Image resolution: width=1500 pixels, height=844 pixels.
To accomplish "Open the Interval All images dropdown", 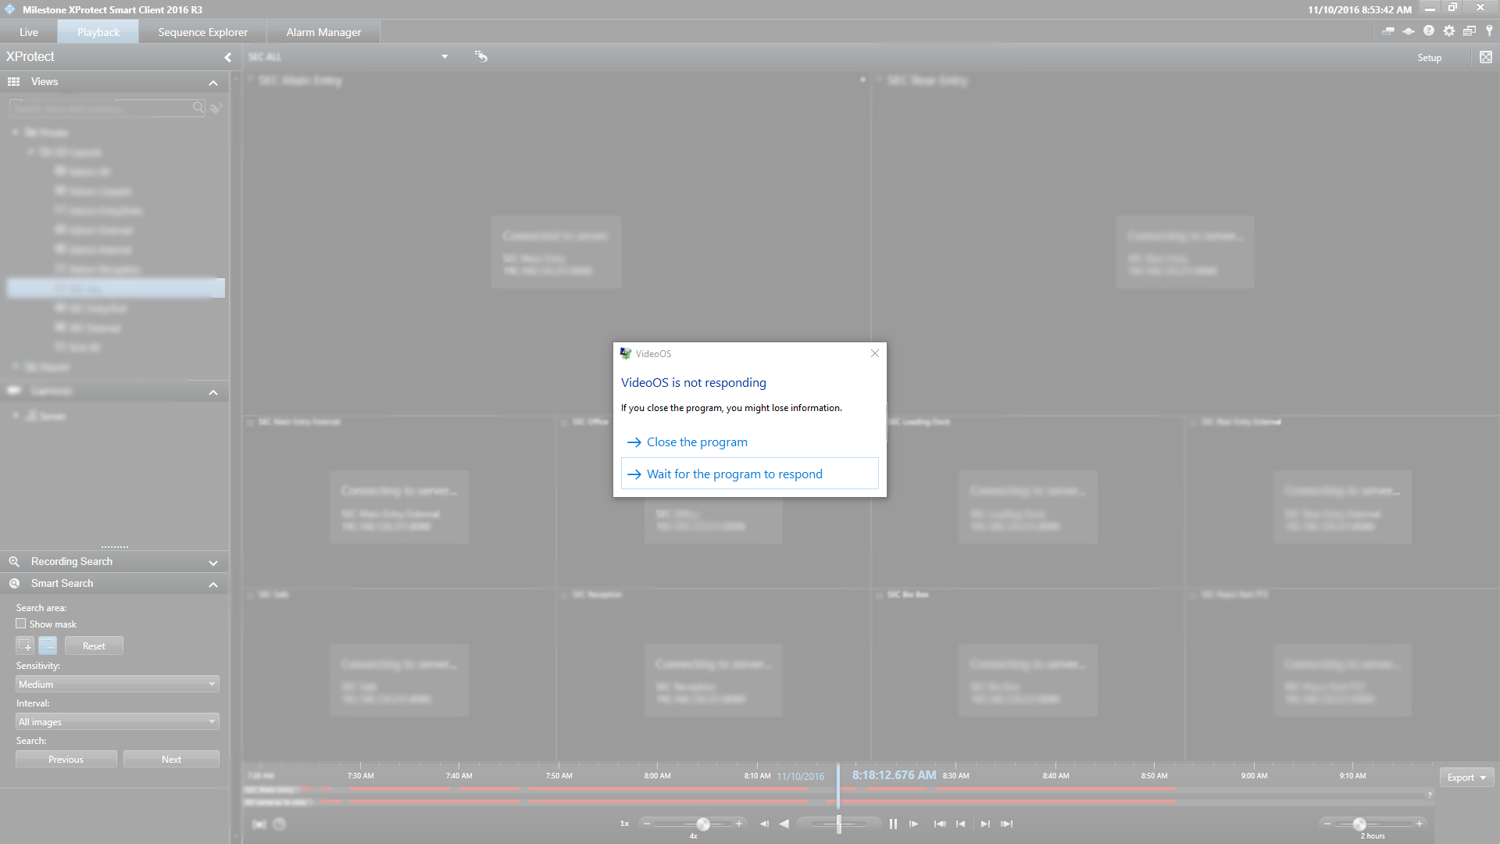I will coord(117,721).
